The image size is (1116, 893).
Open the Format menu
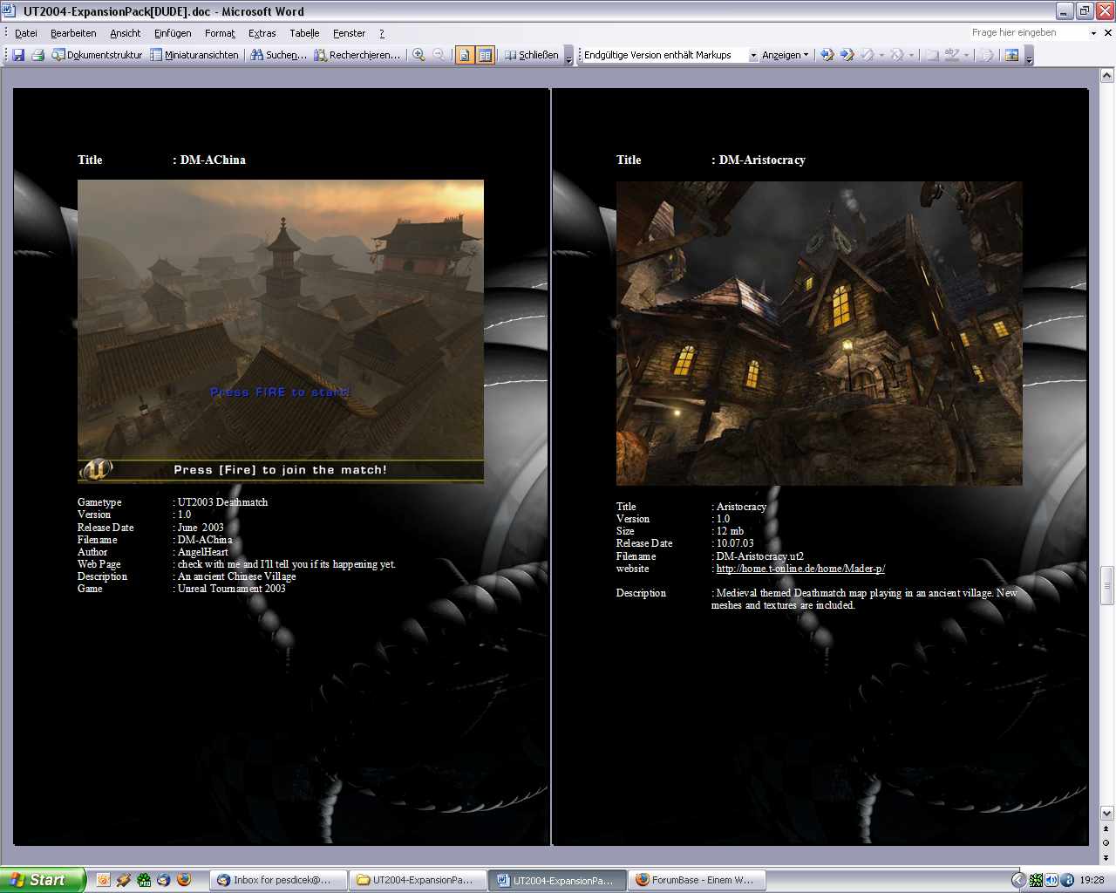tap(220, 33)
